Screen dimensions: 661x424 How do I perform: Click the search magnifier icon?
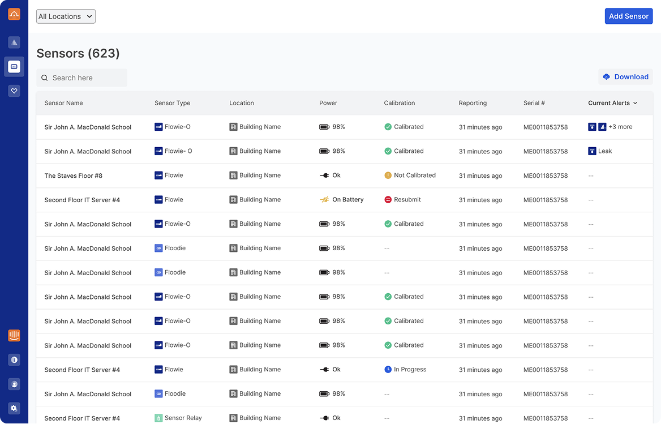(x=44, y=78)
